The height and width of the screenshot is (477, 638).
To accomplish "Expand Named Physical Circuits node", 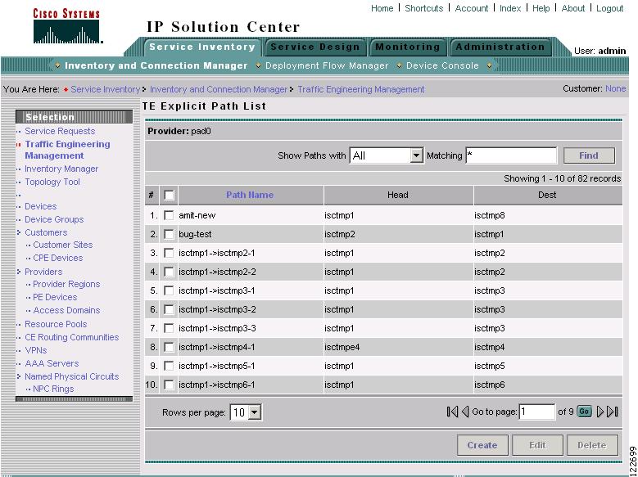I will click(19, 376).
